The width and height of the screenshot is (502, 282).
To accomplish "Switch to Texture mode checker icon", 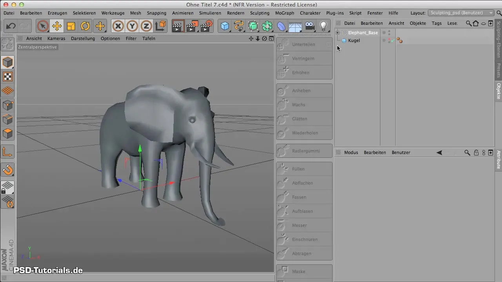I will click(x=8, y=77).
